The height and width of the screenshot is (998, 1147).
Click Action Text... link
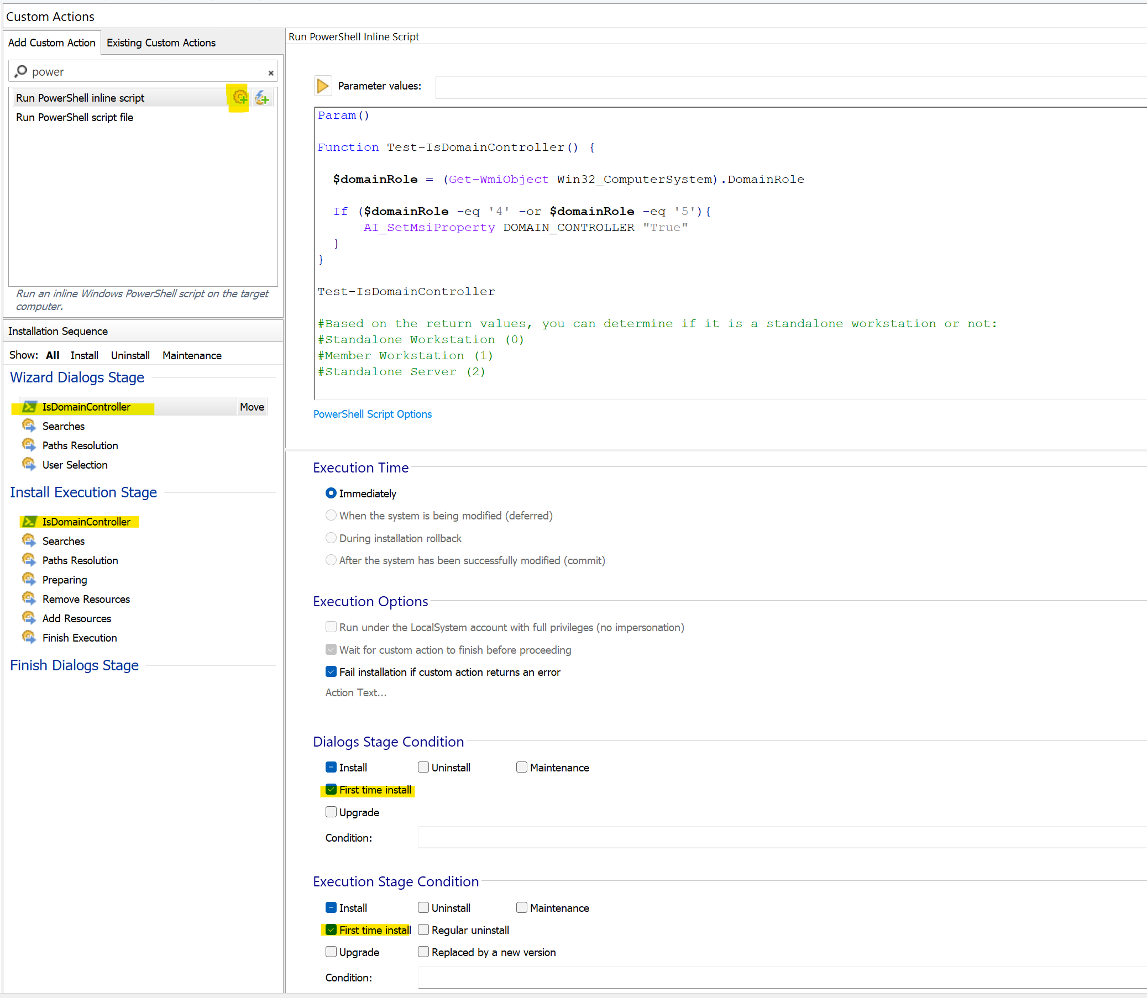click(x=356, y=693)
